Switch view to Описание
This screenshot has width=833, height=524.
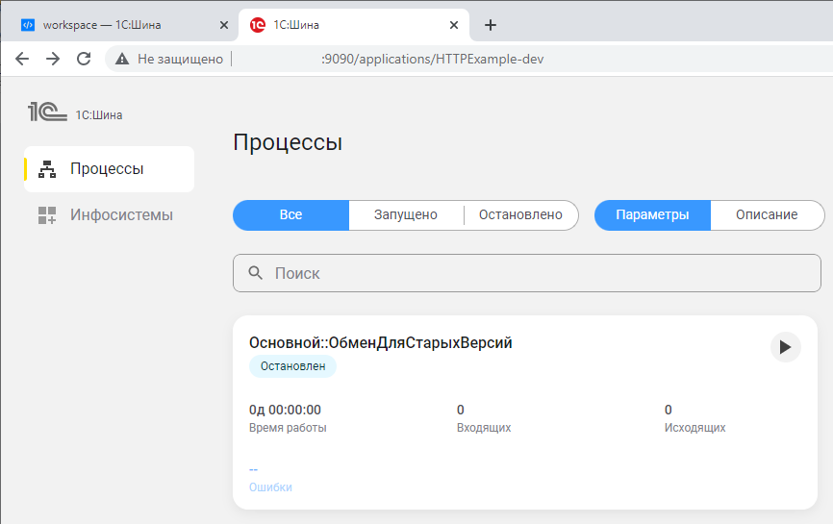click(767, 215)
